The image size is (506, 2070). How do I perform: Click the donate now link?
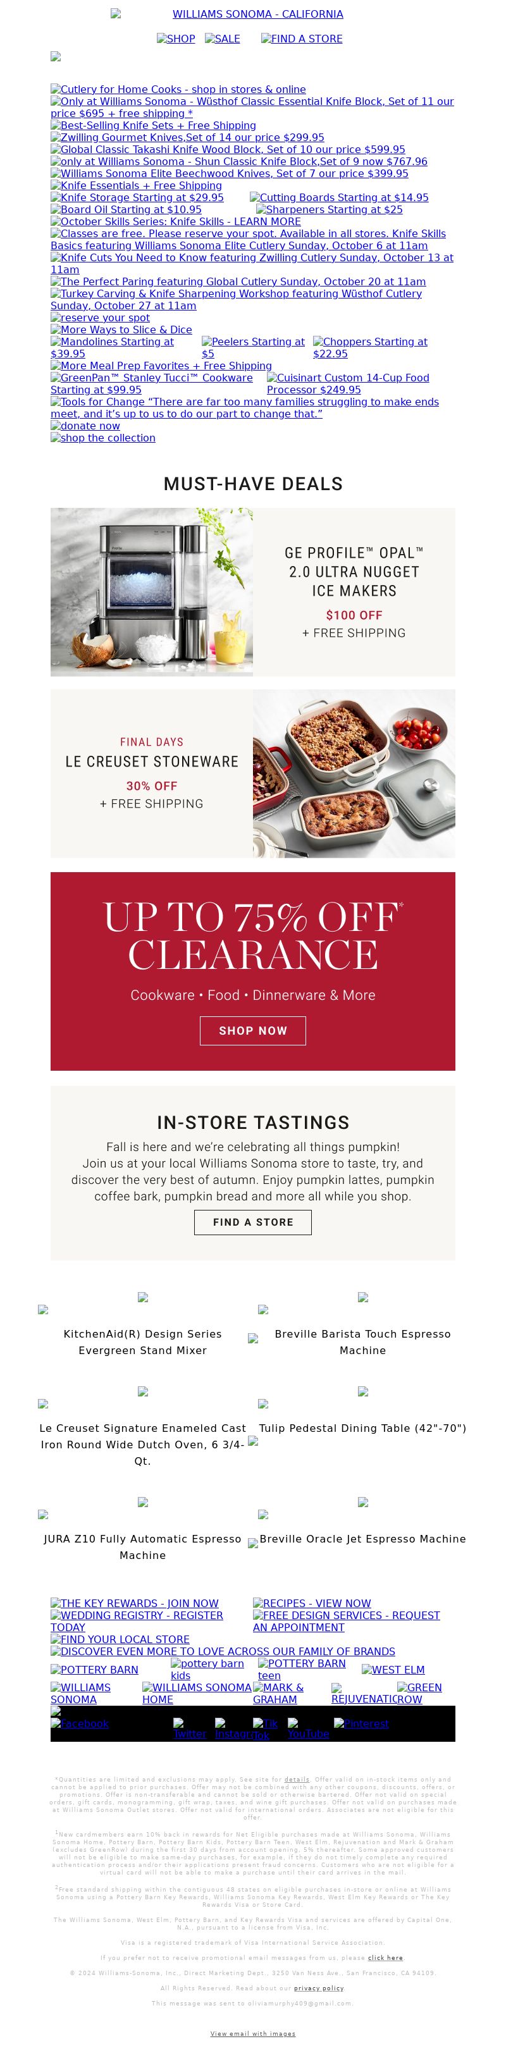(x=85, y=426)
